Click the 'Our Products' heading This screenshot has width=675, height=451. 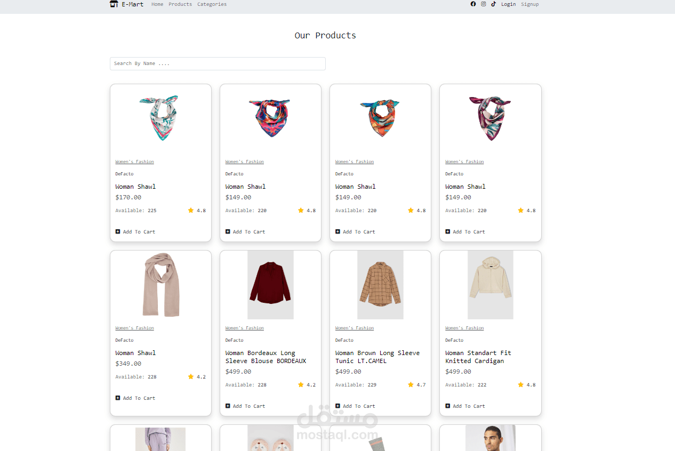point(325,35)
